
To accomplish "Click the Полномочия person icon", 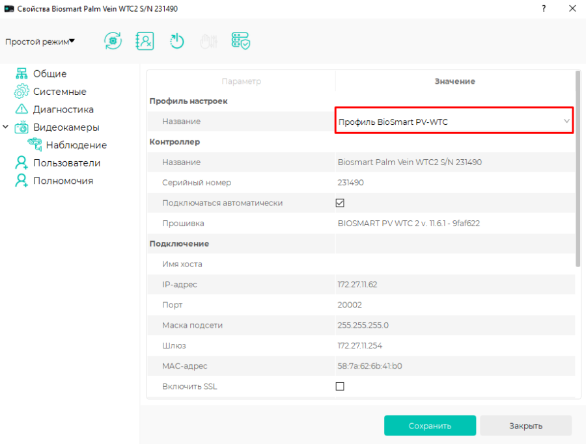I will 21,181.
